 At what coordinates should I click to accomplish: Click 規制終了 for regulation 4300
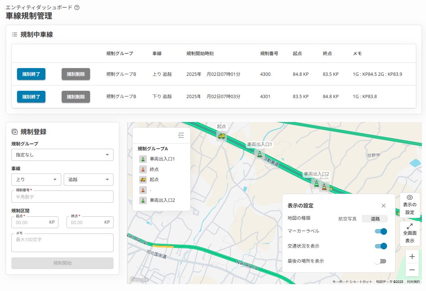[31, 74]
